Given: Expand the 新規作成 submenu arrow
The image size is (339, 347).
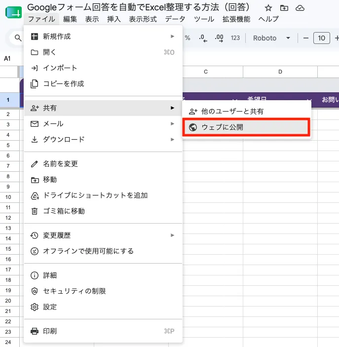Looking at the screenshot, I should [172, 37].
